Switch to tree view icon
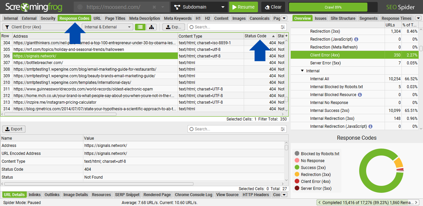Image resolution: width=423 pixels, height=206 pixels. pos(151,27)
